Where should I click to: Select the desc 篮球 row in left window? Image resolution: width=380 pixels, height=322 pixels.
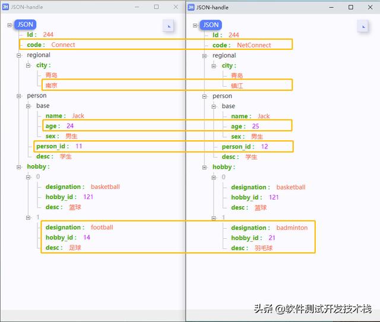[x=64, y=207]
